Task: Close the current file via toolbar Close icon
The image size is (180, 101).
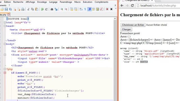Action: click(x=15, y=9)
